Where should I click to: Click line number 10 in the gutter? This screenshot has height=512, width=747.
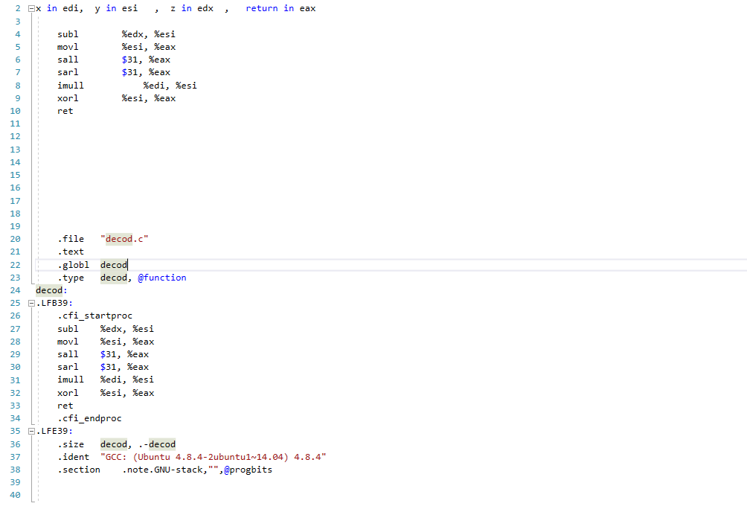15,111
